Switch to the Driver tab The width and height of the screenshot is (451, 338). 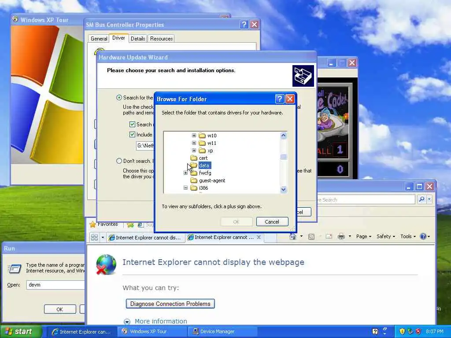118,38
